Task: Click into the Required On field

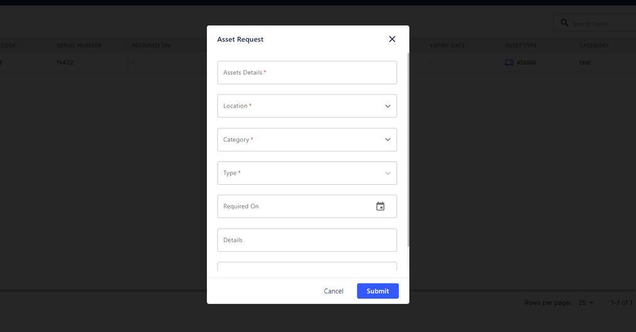Action: coord(295,206)
